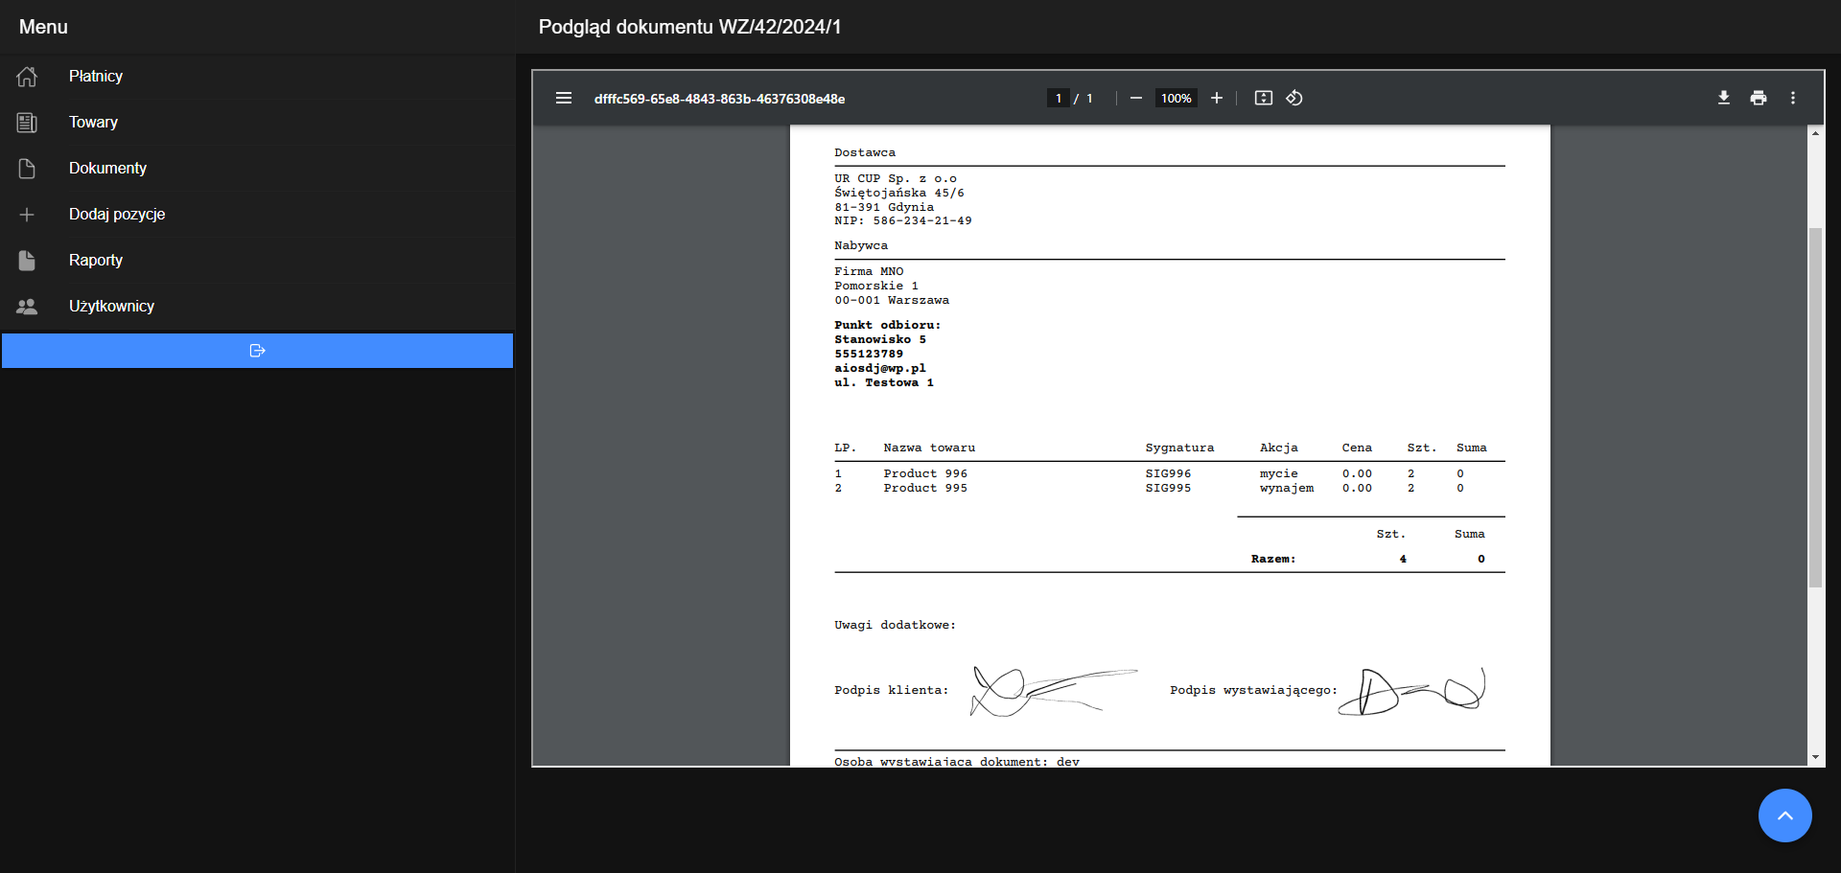Download the PDF document

click(1723, 98)
